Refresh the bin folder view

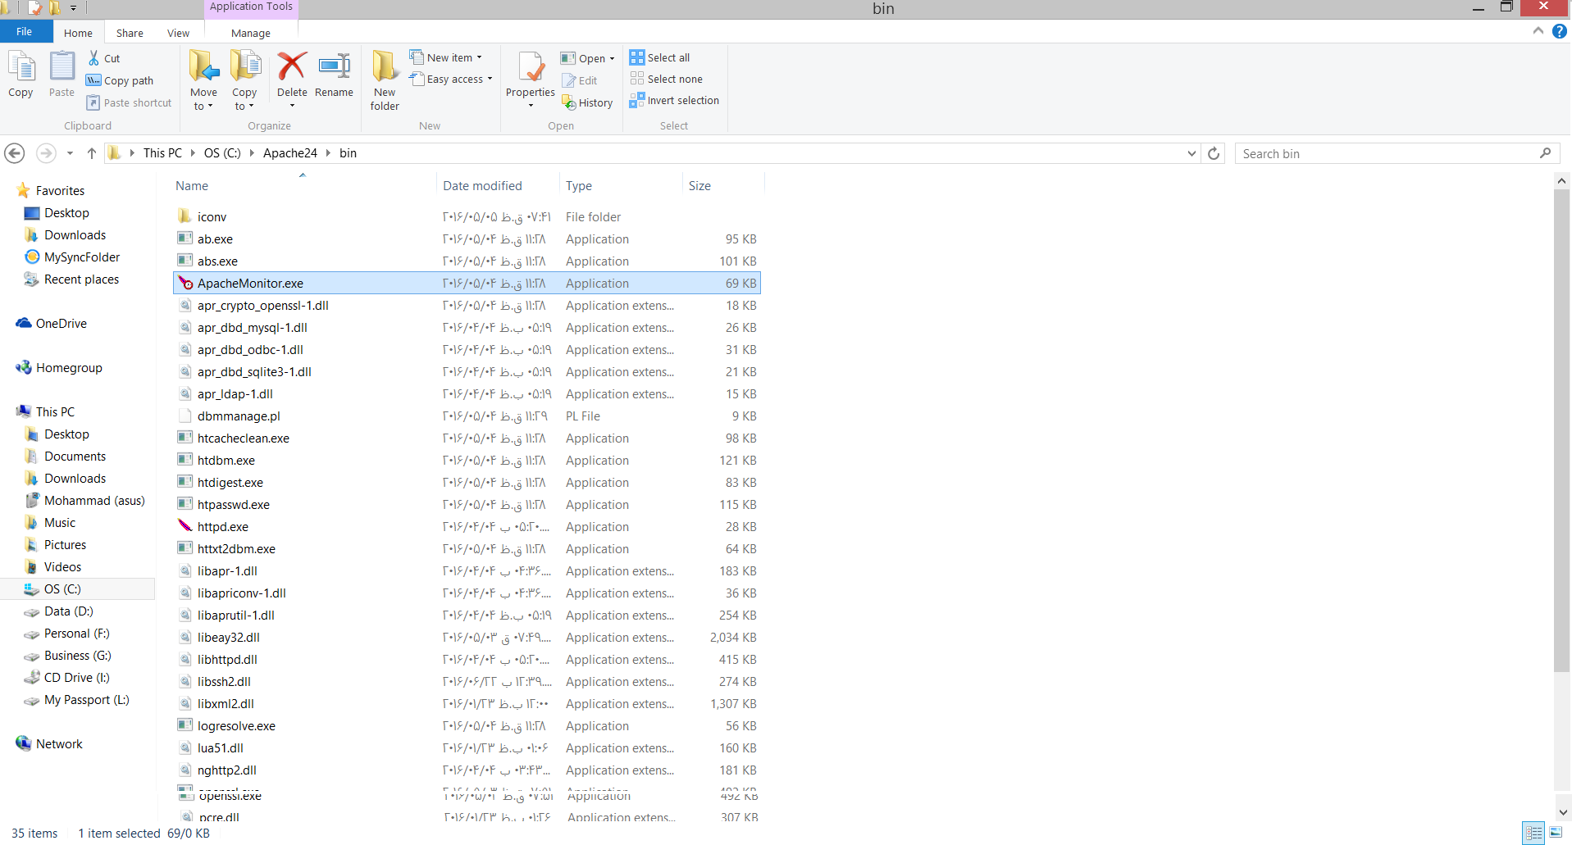click(1214, 153)
